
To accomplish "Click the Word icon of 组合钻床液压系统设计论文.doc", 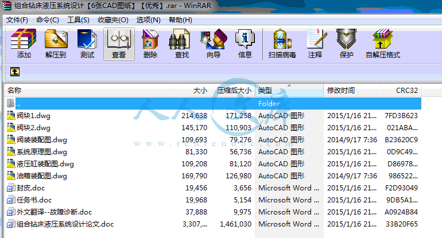I will click(11, 224).
